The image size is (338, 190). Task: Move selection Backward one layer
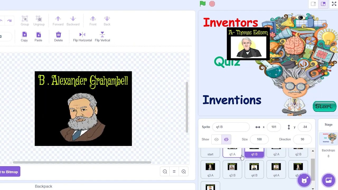click(x=73, y=21)
